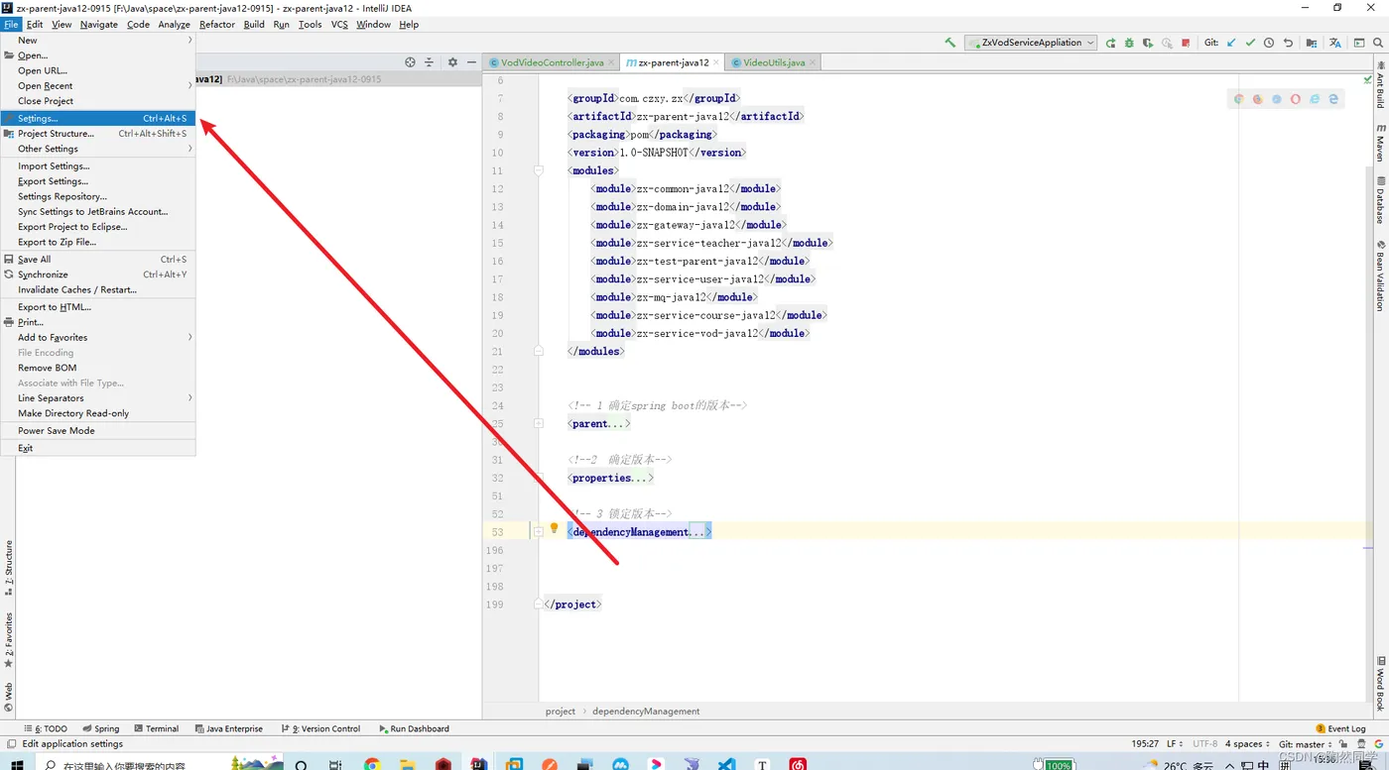The width and height of the screenshot is (1389, 770).
Task: Click the Translate icon in toolbar
Action: (x=1335, y=43)
